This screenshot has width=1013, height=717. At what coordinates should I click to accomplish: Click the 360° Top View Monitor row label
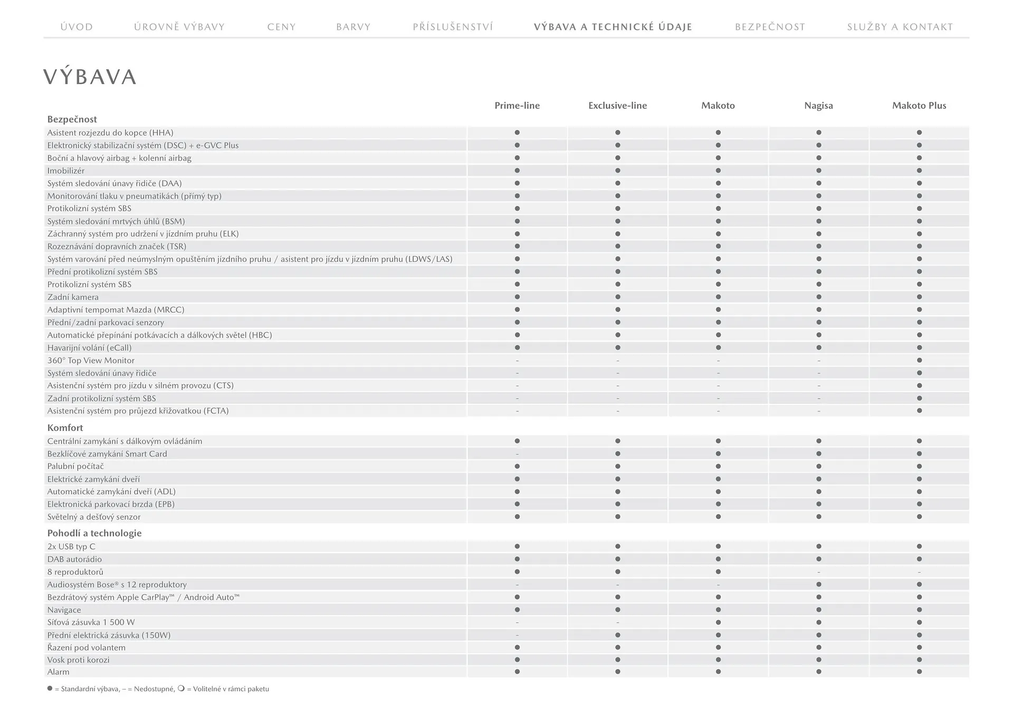[x=91, y=361]
